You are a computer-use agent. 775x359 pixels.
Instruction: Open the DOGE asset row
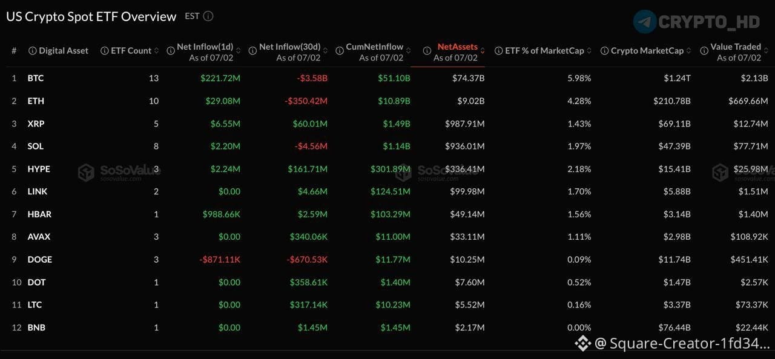pos(387,260)
